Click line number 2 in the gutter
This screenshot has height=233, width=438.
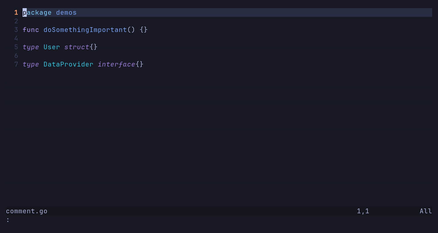click(x=16, y=21)
